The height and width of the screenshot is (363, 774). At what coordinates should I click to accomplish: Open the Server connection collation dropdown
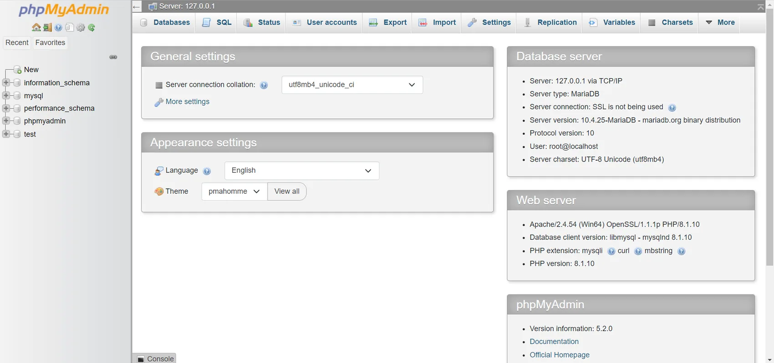point(352,85)
